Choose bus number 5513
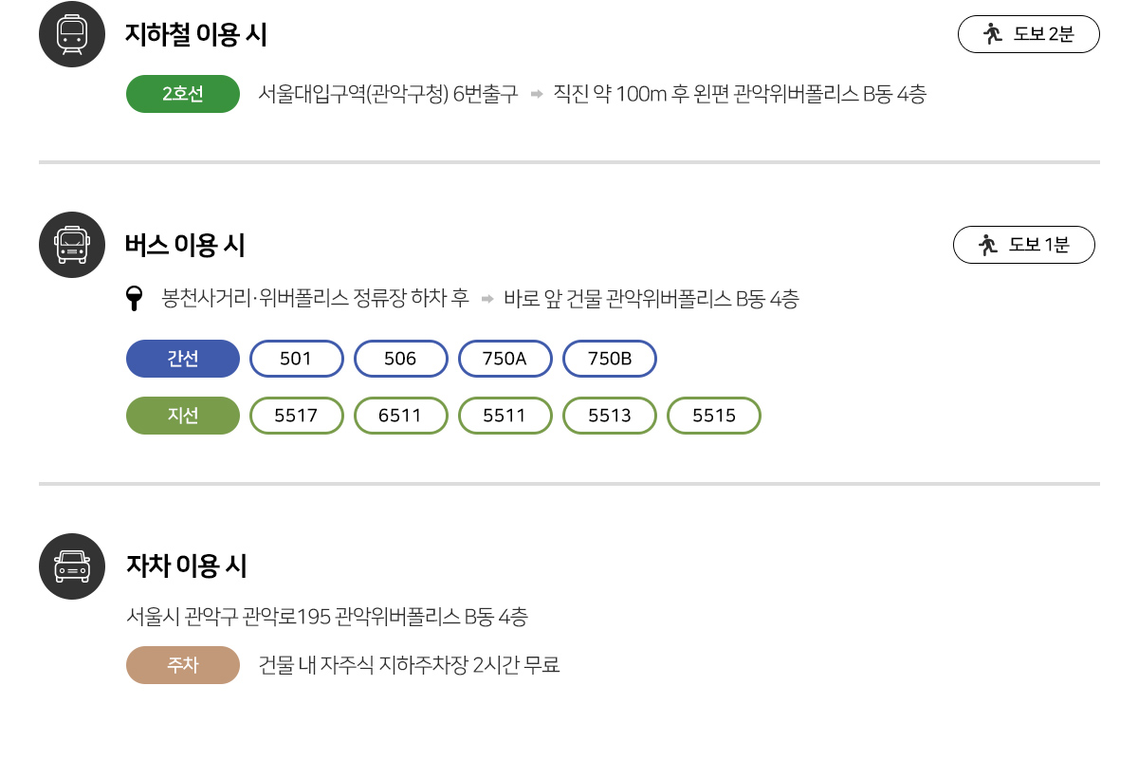1138x760 pixels. (610, 416)
